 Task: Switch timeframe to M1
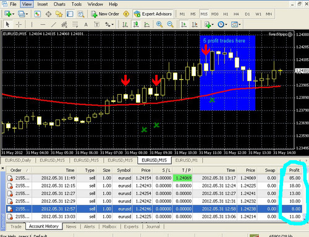pos(182,14)
